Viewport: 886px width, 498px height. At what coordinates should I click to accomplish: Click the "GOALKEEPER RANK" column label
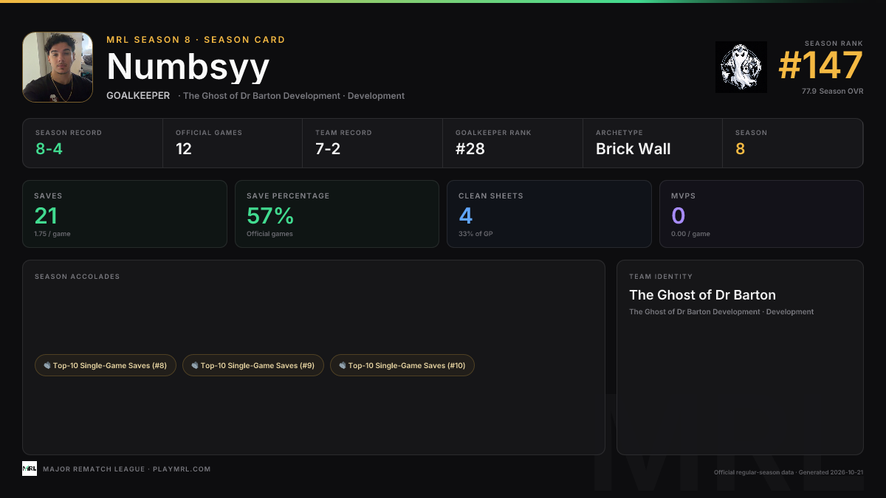493,133
